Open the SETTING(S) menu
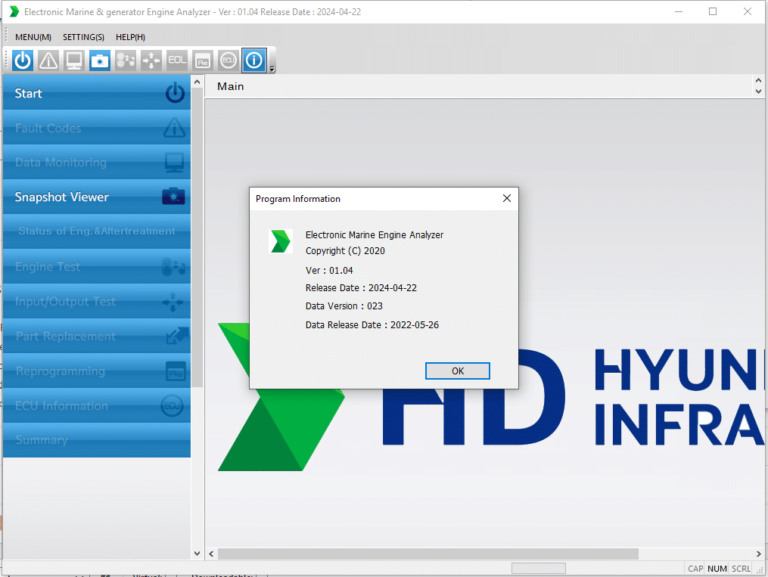 pyautogui.click(x=83, y=37)
